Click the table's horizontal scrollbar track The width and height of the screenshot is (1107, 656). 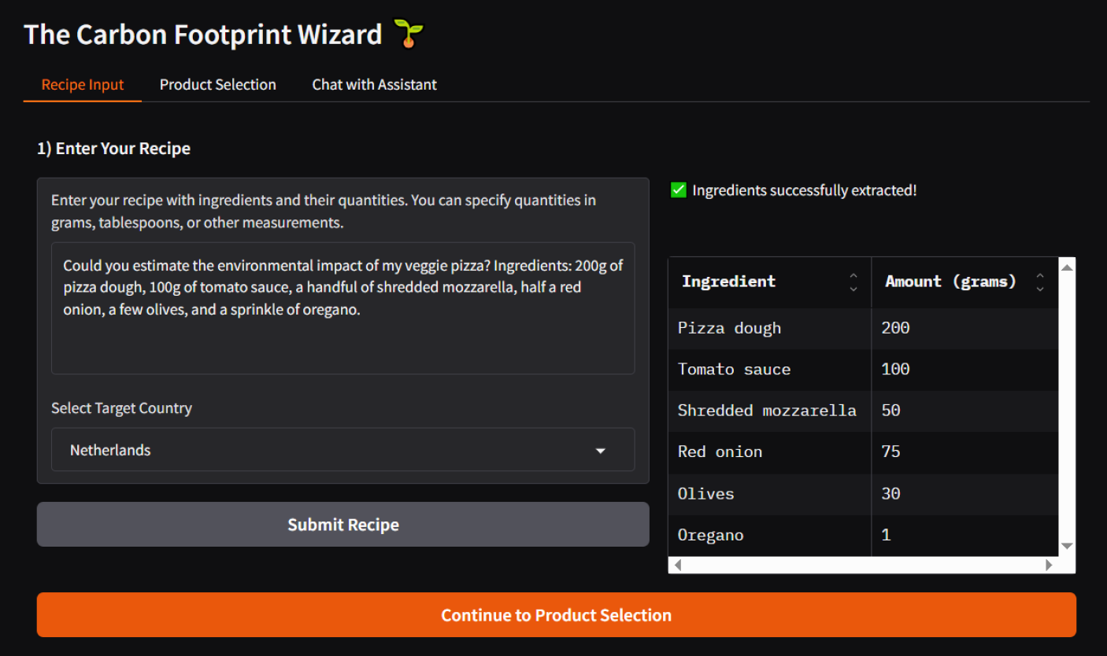863,565
